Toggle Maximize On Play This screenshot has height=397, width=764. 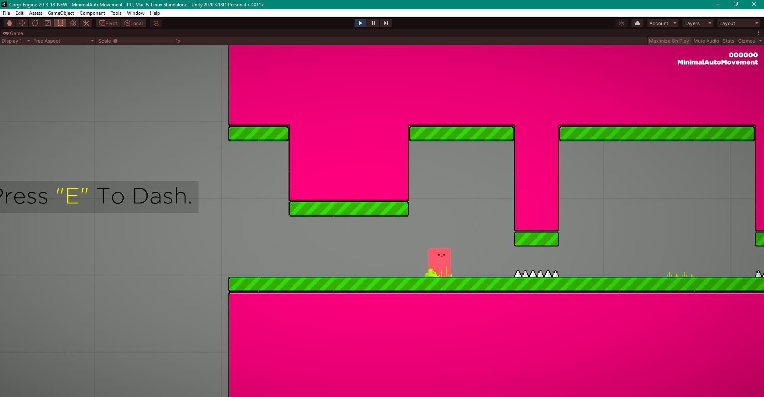(668, 41)
